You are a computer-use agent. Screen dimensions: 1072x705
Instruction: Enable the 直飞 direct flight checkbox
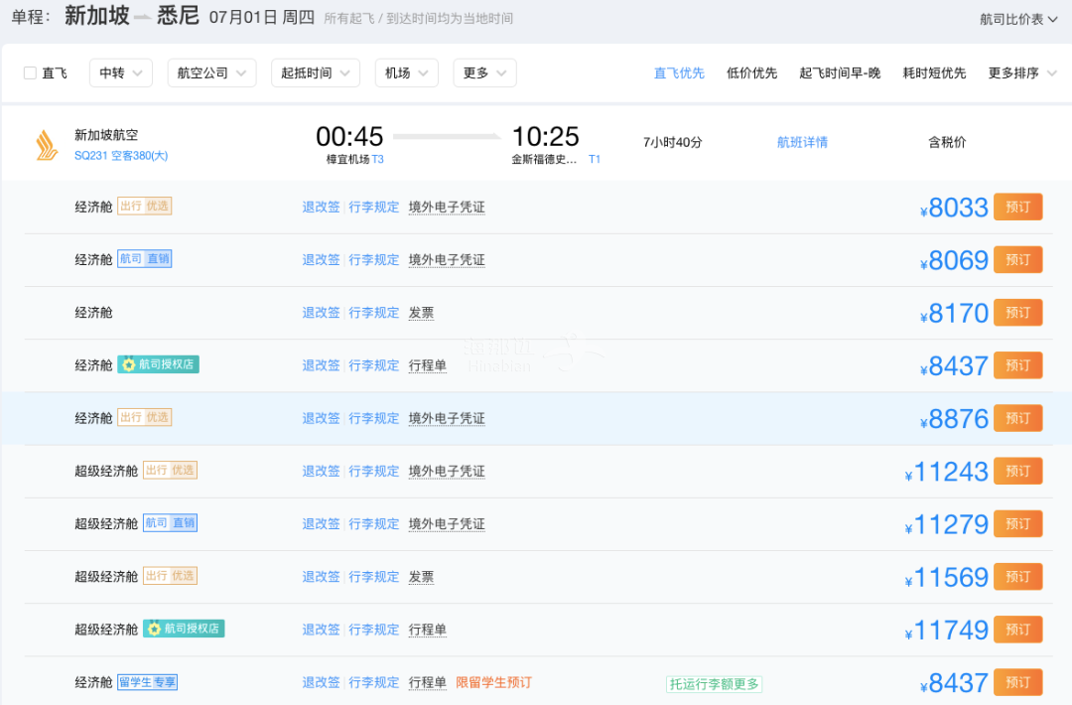tap(30, 72)
